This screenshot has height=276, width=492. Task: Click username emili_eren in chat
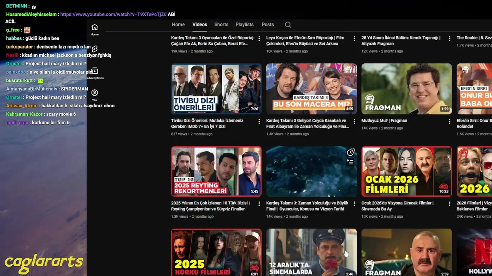(x=17, y=123)
